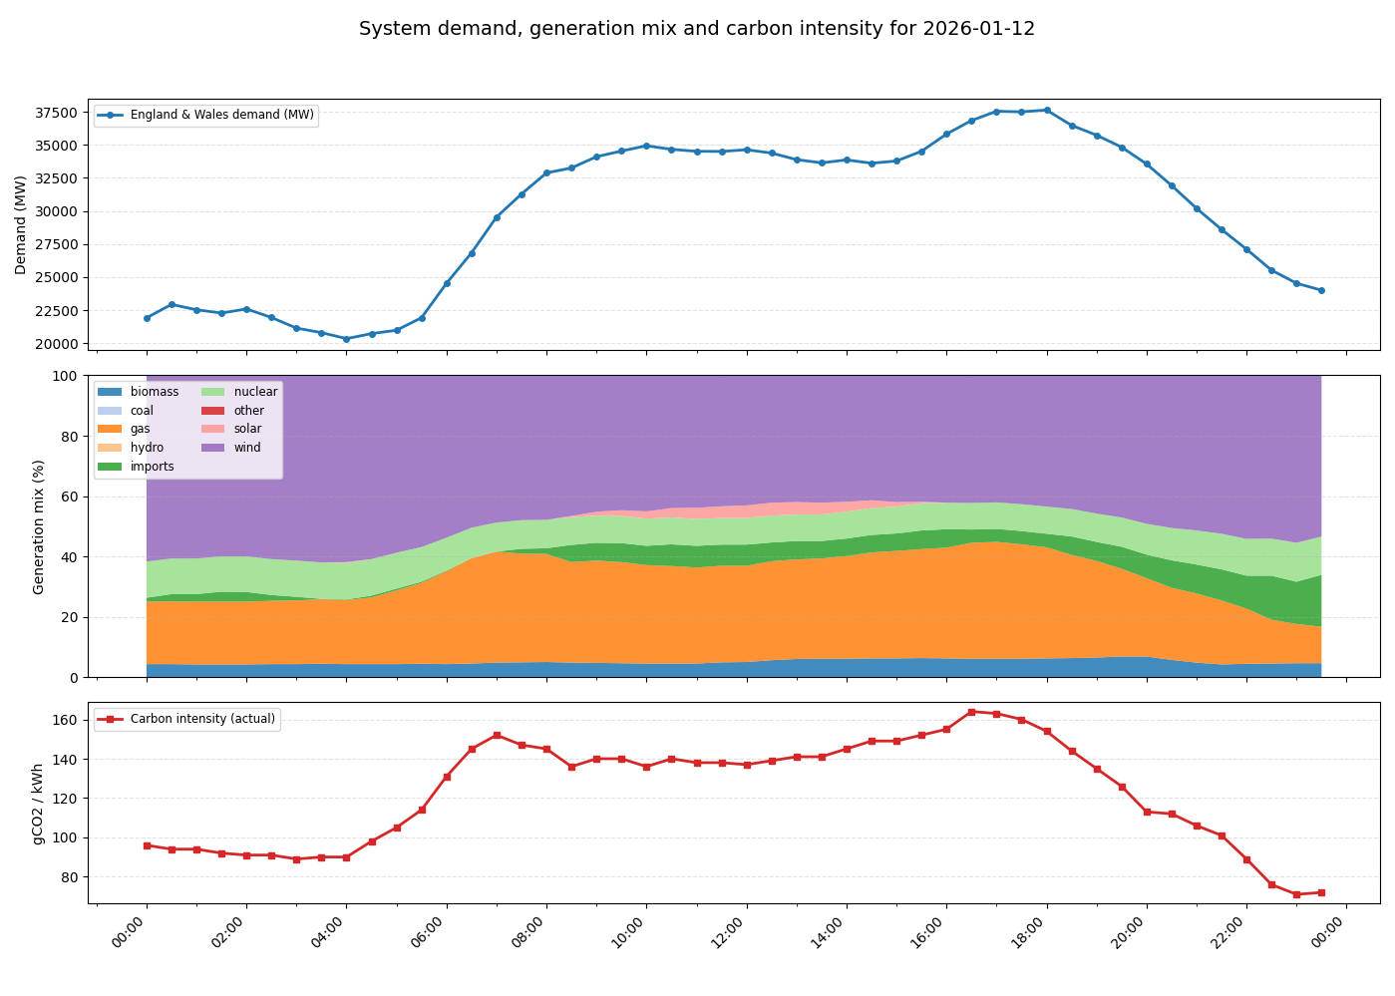Click the hydro legend color swatch
The width and height of the screenshot is (1395, 996).
[x=110, y=446]
